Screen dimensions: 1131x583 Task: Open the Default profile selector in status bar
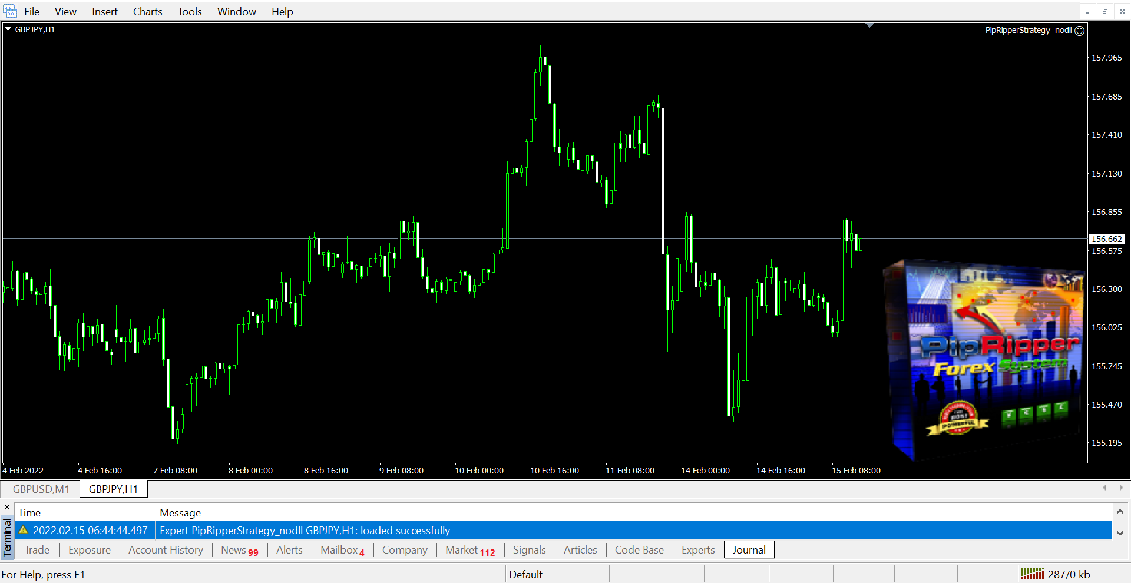point(525,574)
